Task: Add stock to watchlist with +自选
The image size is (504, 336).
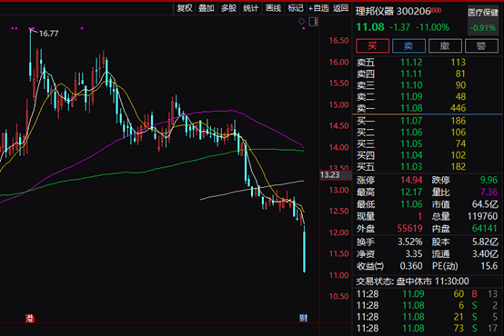Action: point(318,8)
